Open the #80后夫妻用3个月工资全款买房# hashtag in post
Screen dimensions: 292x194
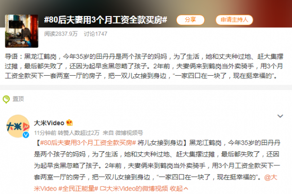point(88,143)
